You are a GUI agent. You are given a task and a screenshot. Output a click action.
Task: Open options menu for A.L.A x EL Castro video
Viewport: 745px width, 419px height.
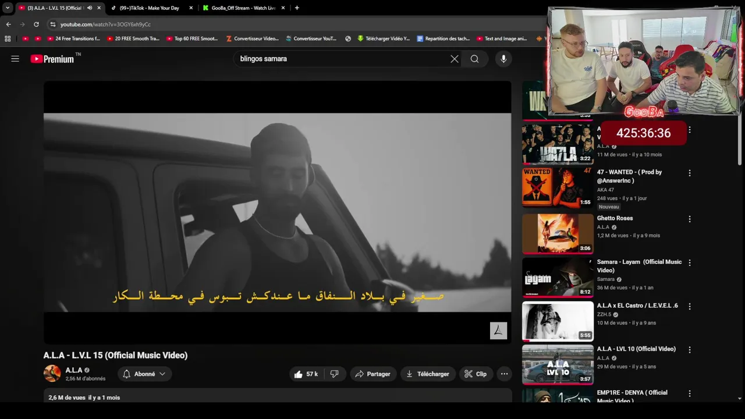[690, 306]
